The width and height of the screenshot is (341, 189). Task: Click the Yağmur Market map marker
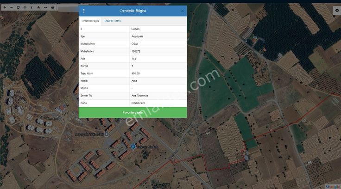point(133,147)
